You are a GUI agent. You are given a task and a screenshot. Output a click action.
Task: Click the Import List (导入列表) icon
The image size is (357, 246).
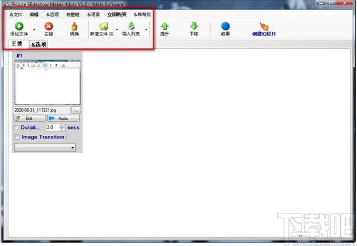(x=131, y=27)
